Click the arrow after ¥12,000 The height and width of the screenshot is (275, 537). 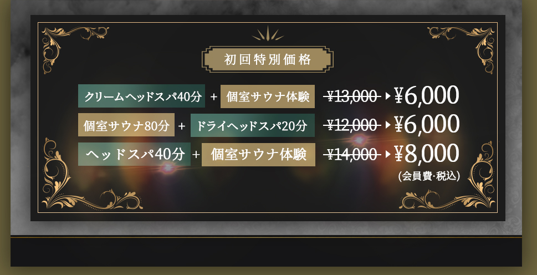388,125
